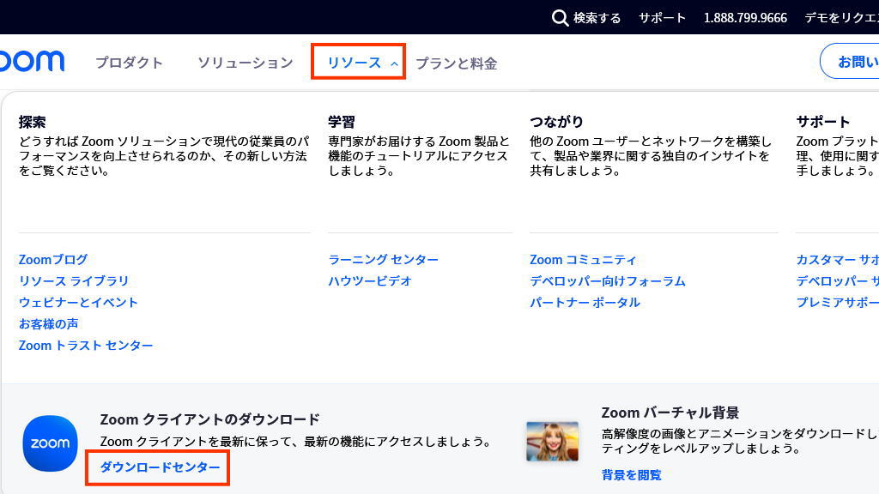Click デモをリクエスト link in top bar
This screenshot has width=879, height=494.
pos(841,18)
